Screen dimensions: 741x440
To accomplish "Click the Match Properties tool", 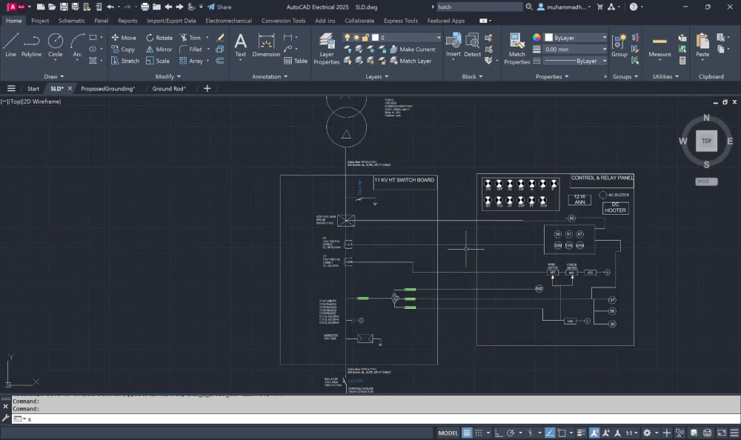I will 517,49.
